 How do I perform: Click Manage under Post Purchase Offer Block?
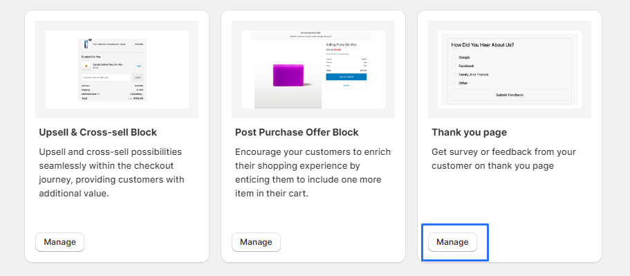click(x=256, y=242)
